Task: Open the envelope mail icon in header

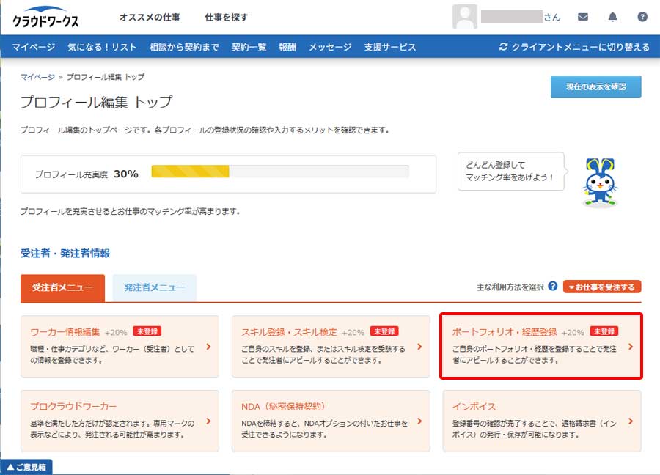Action: (x=583, y=16)
